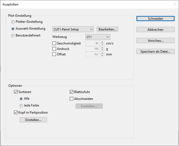Open the Werkzeug CT1 dropdown
179x146 pixels.
click(98, 37)
